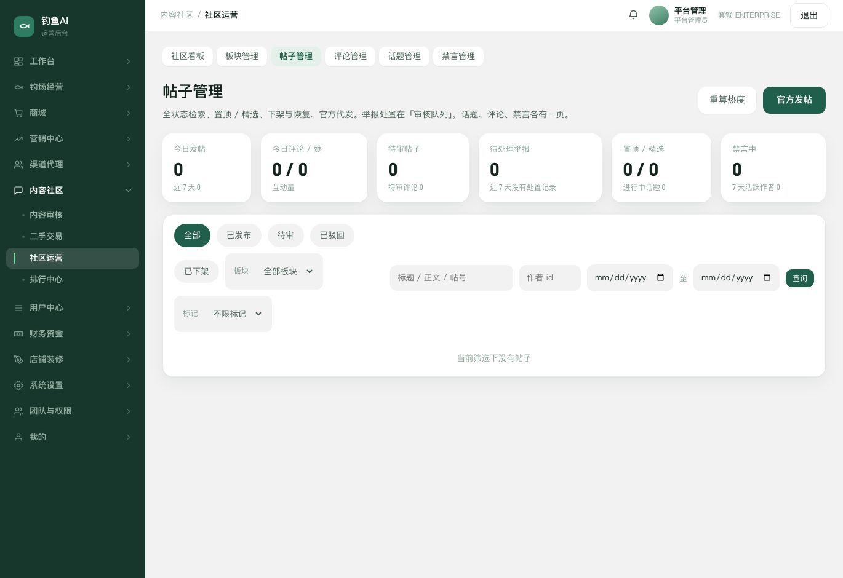The width and height of the screenshot is (843, 578).
Task: Click the 内容社区 chat bubble icon
Action: pos(18,191)
